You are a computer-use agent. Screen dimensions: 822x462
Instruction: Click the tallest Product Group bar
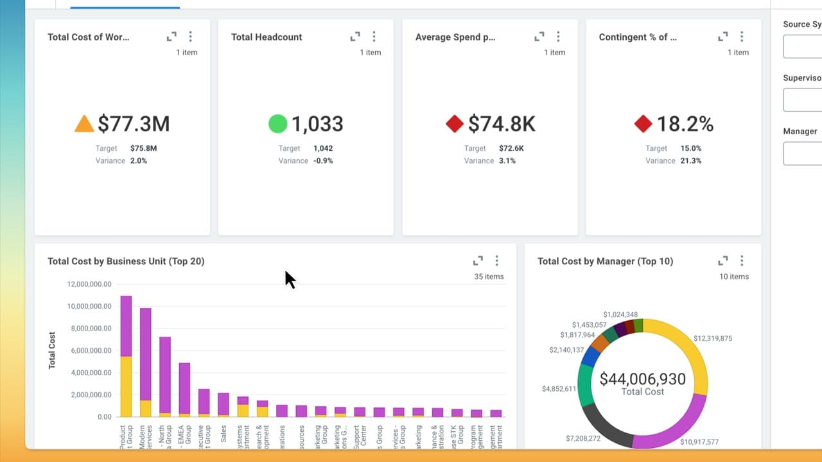126,356
